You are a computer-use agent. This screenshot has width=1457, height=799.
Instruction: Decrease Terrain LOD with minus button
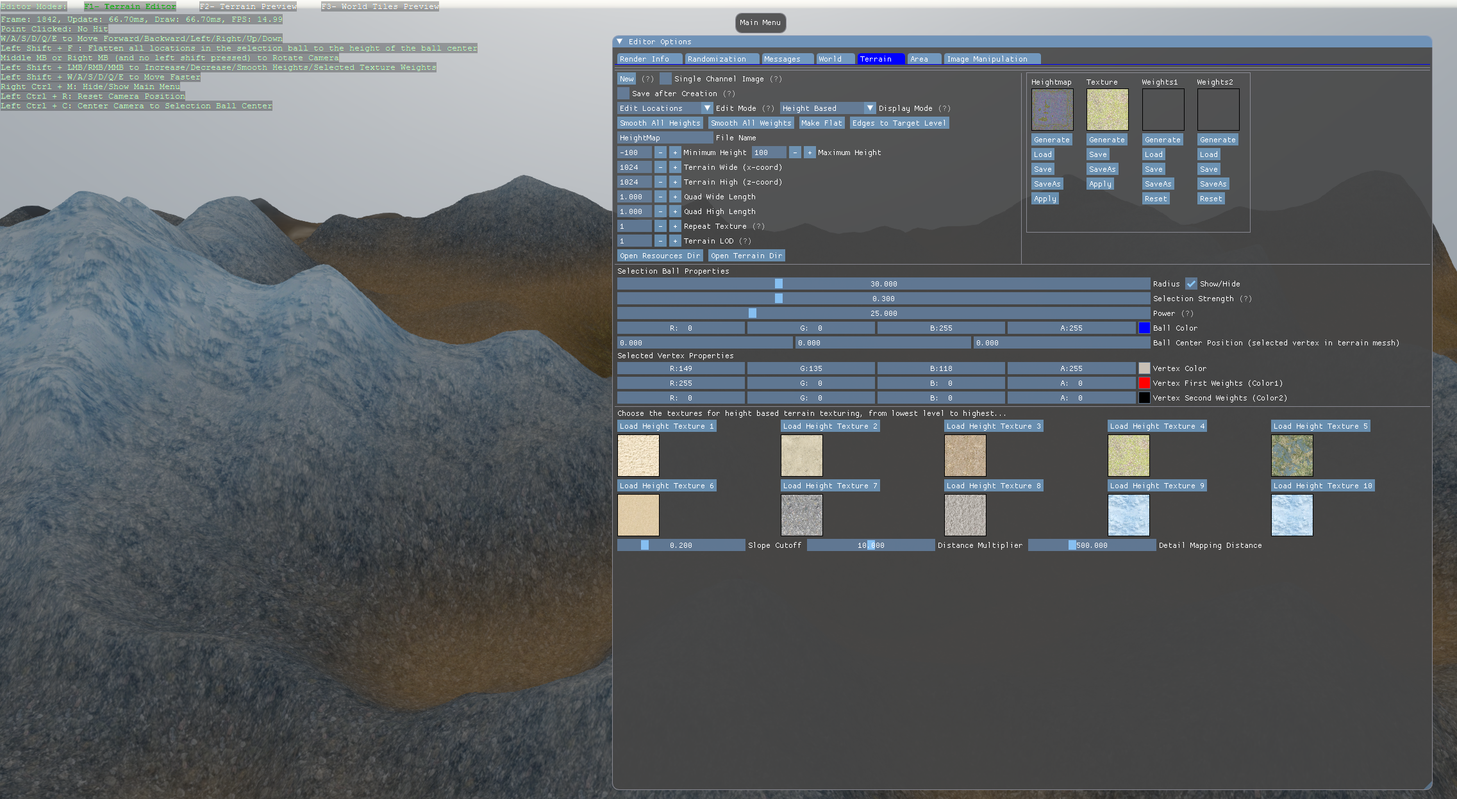[x=660, y=241]
